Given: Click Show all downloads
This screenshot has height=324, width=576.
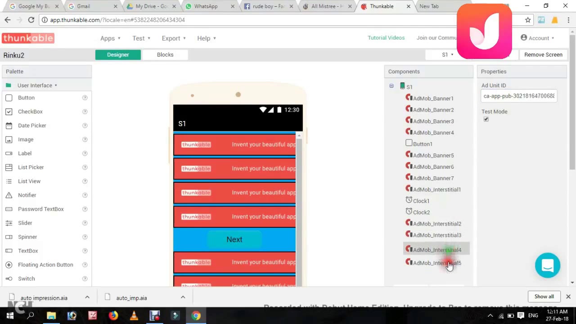Looking at the screenshot, I should [544, 297].
